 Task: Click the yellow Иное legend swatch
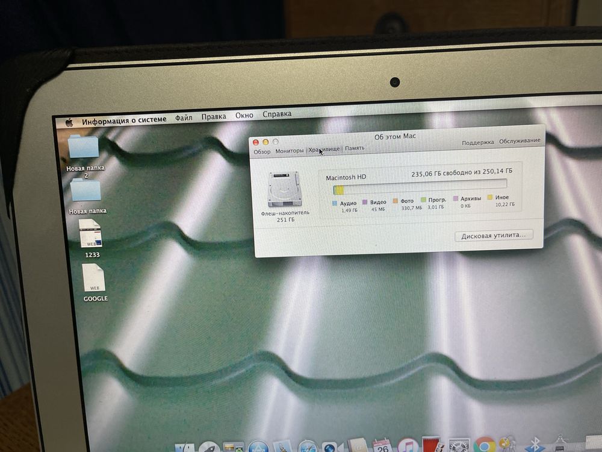tap(489, 198)
